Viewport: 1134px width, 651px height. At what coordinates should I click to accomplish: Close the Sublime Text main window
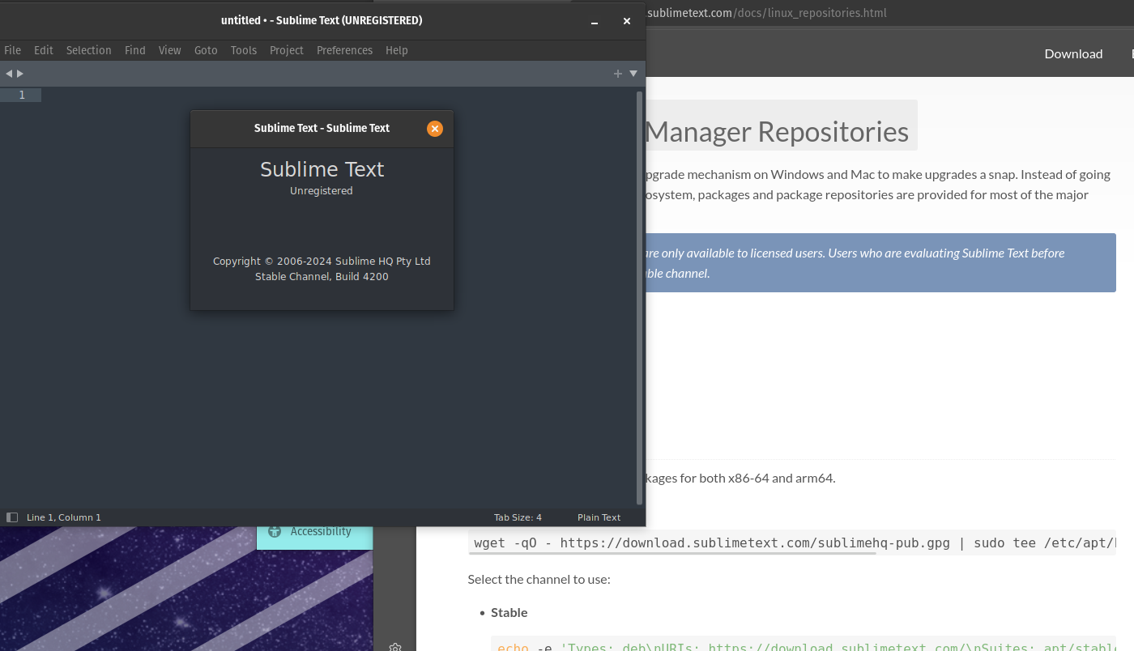pyautogui.click(x=626, y=21)
